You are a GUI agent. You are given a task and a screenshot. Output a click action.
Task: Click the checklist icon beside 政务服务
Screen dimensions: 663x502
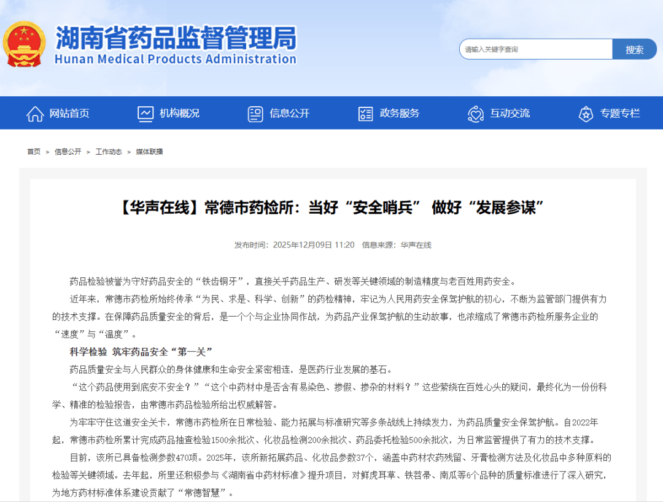tap(365, 114)
